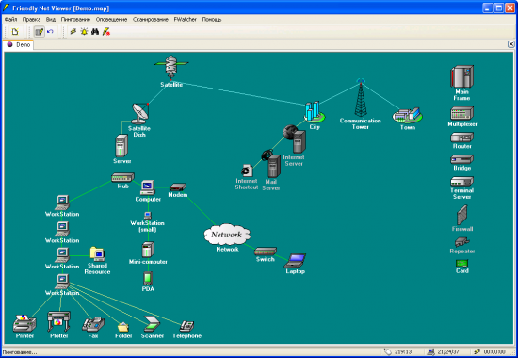
Task: Select the Satellite Dish icon
Action: [140, 113]
